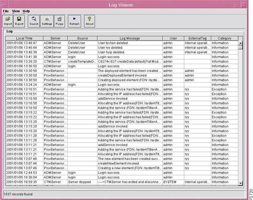Select the 13:15:22 'Allocating the IP address has failed' message
This screenshot has height=200, width=253.
(129, 117)
